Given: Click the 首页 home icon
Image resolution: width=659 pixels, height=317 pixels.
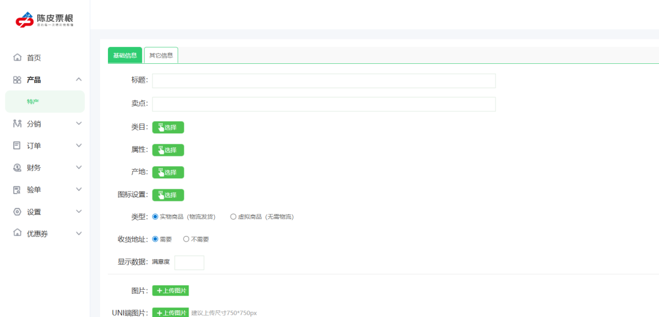Looking at the screenshot, I should pyautogui.click(x=17, y=57).
